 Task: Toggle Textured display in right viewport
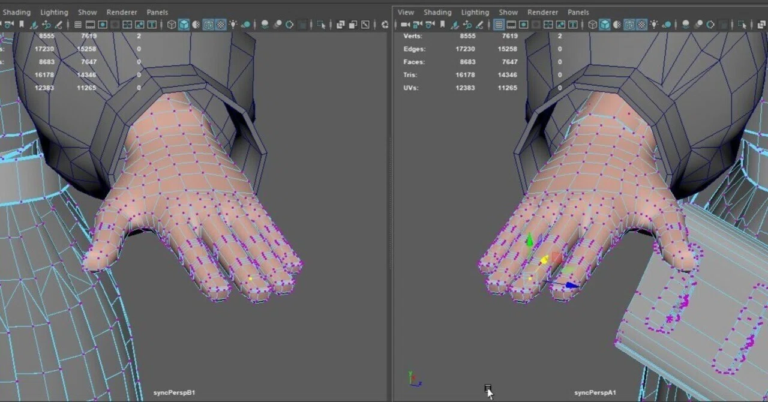pyautogui.click(x=641, y=25)
